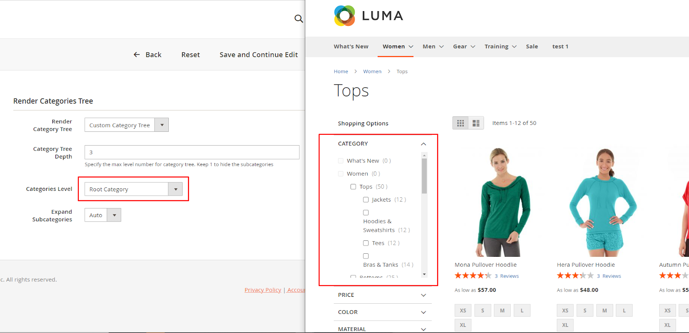
Task: Click the search magnifier icon
Action: pos(298,19)
